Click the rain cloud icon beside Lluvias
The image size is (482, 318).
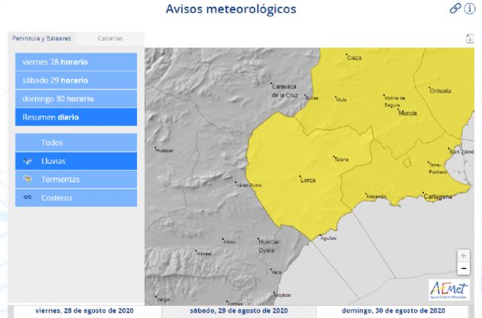coord(28,161)
